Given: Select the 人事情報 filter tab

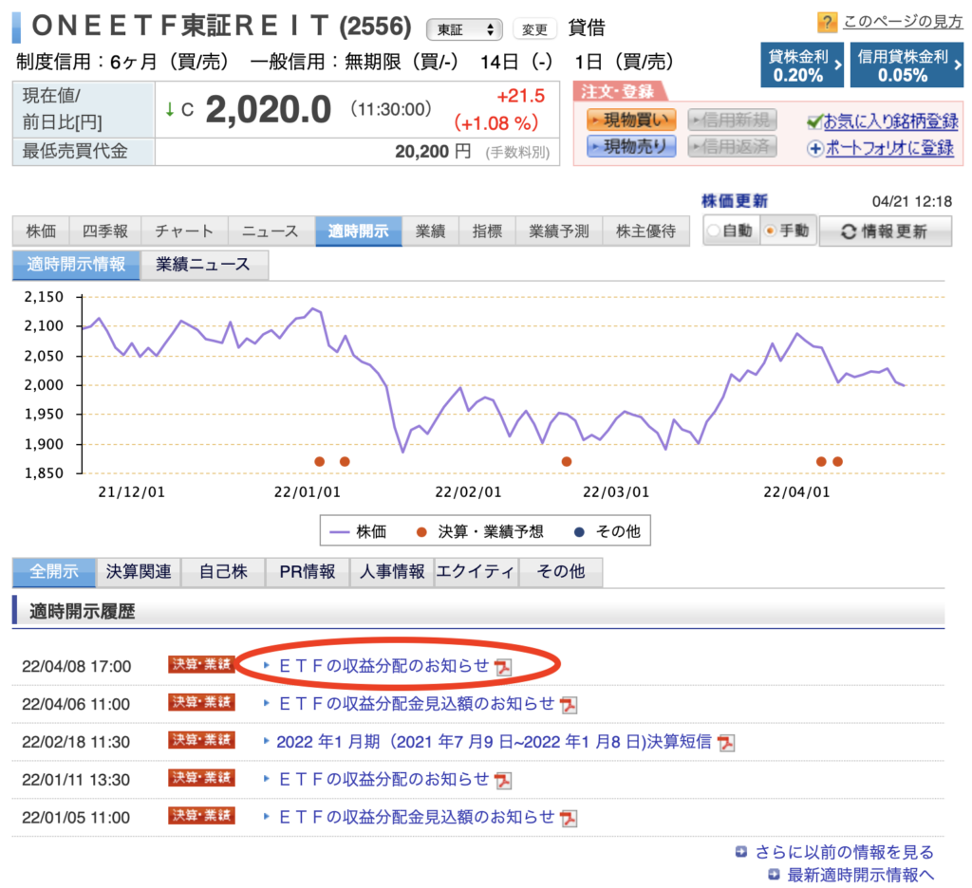Looking at the screenshot, I should coord(392,571).
